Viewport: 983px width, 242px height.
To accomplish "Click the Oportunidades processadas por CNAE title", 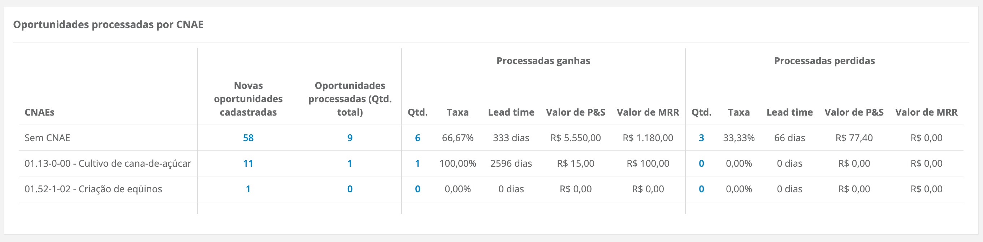I will (108, 25).
